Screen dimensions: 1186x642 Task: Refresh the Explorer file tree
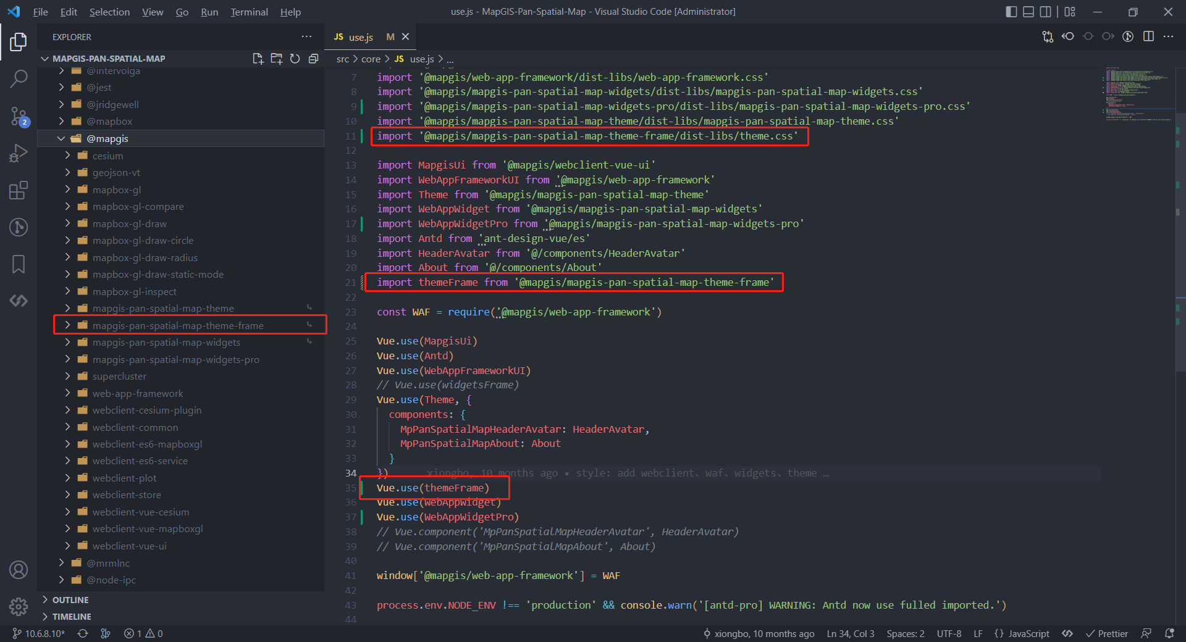click(295, 59)
